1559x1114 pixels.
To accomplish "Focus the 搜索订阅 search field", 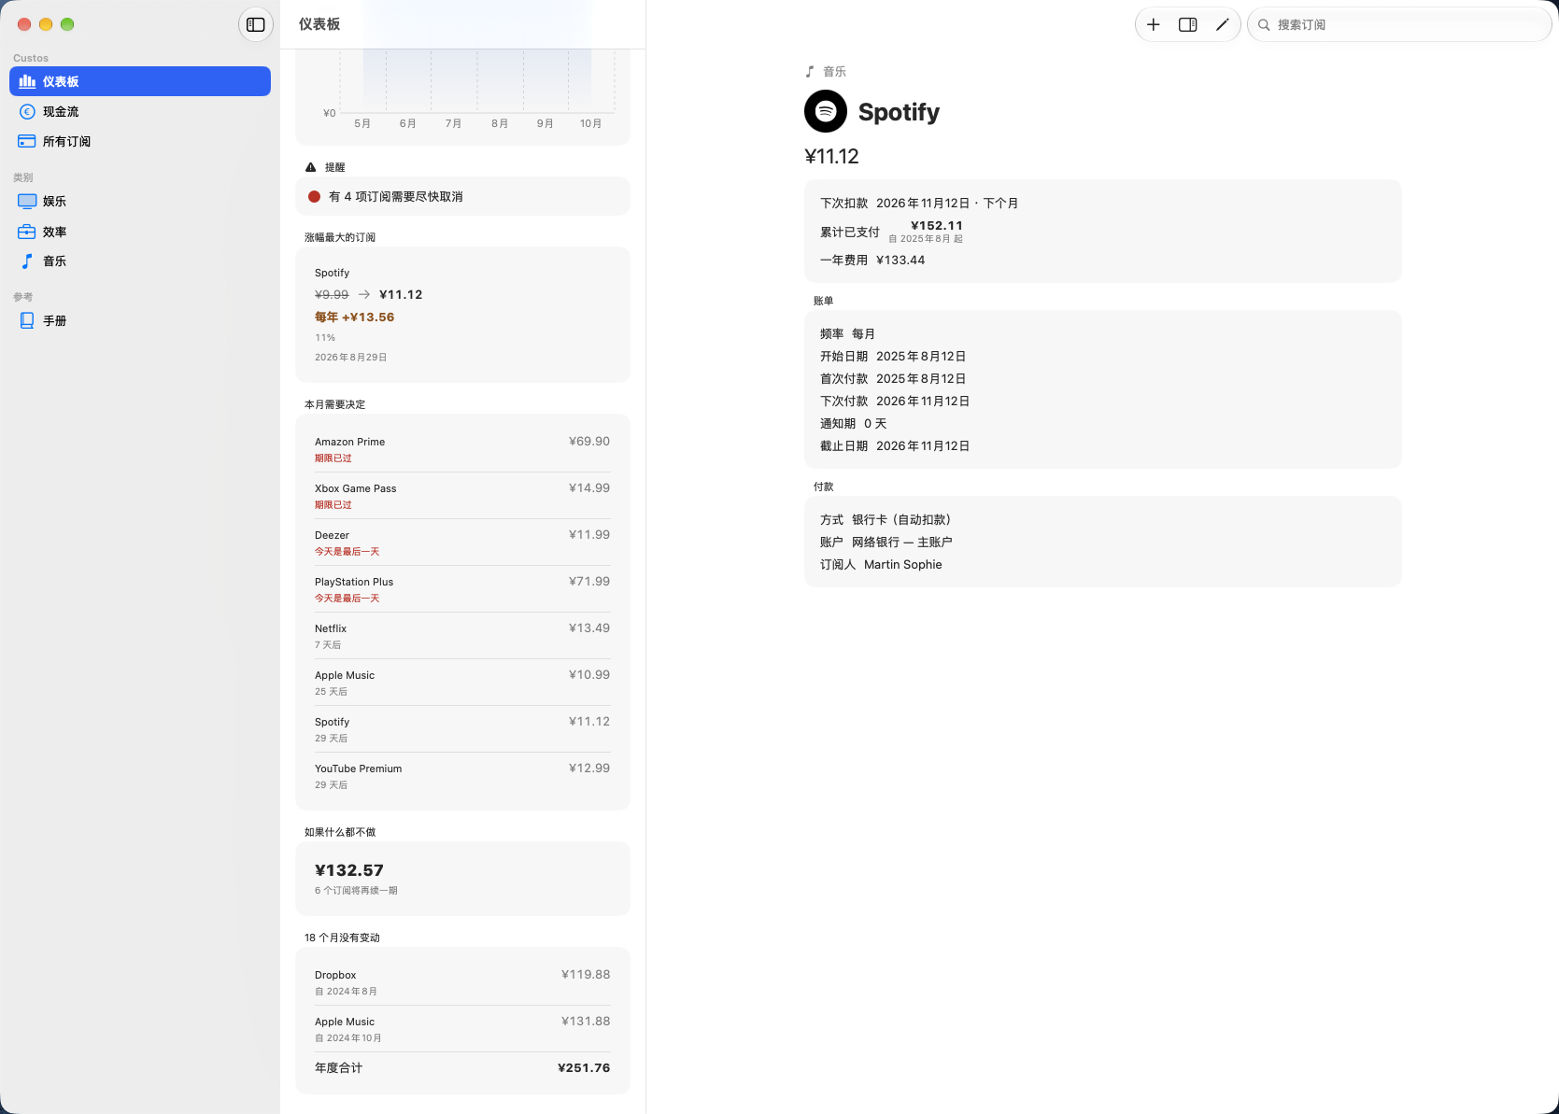I will tap(1399, 24).
